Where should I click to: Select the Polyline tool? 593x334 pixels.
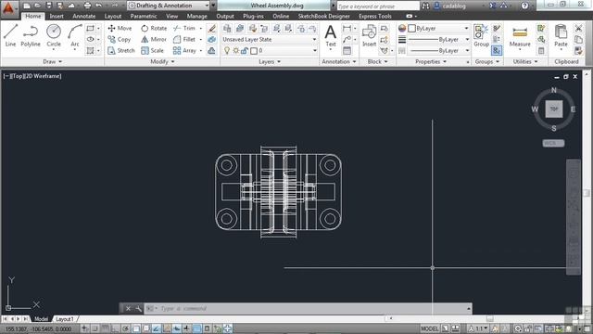[31, 35]
